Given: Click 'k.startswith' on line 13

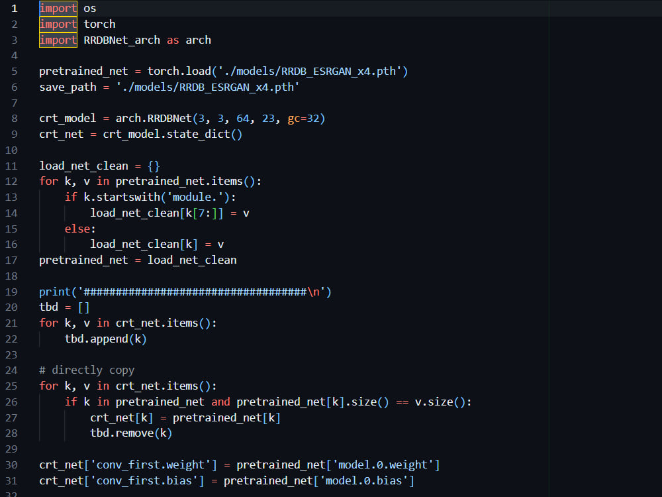Looking at the screenshot, I should point(122,197).
